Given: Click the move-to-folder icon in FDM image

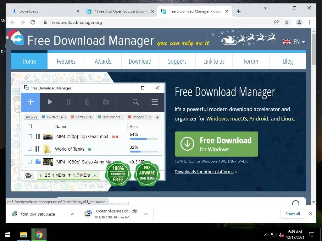Looking at the screenshot, I should click(106, 102).
